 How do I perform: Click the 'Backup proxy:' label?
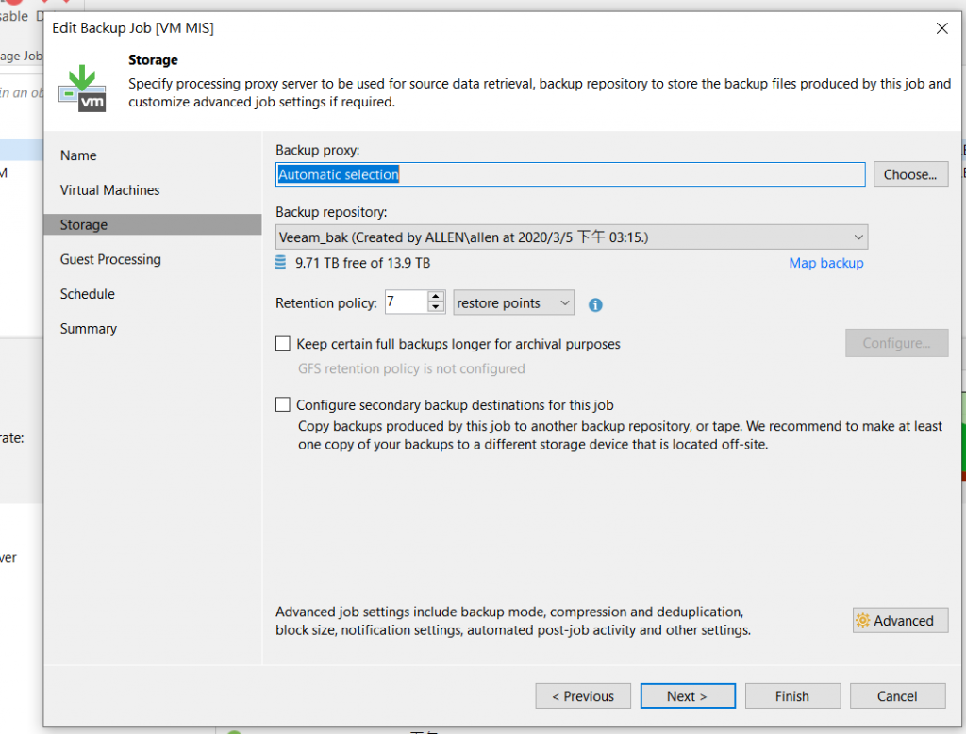(317, 150)
